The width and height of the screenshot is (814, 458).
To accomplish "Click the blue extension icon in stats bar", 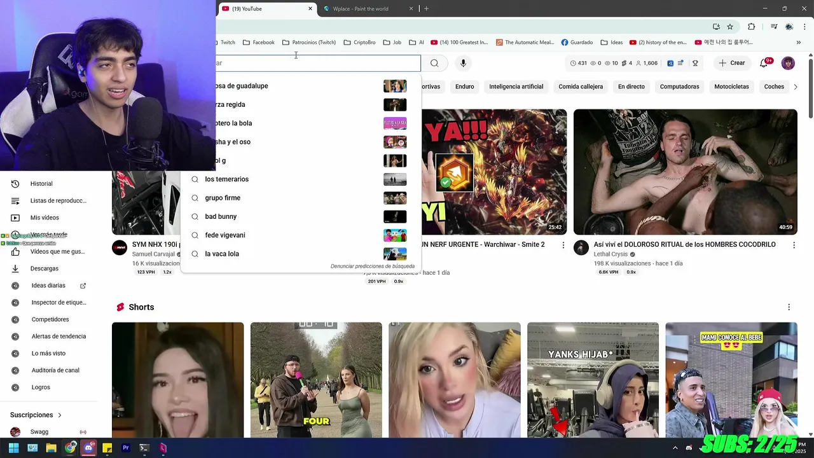I will click(x=670, y=63).
